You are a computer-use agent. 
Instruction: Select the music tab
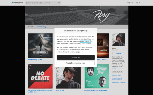30,27
